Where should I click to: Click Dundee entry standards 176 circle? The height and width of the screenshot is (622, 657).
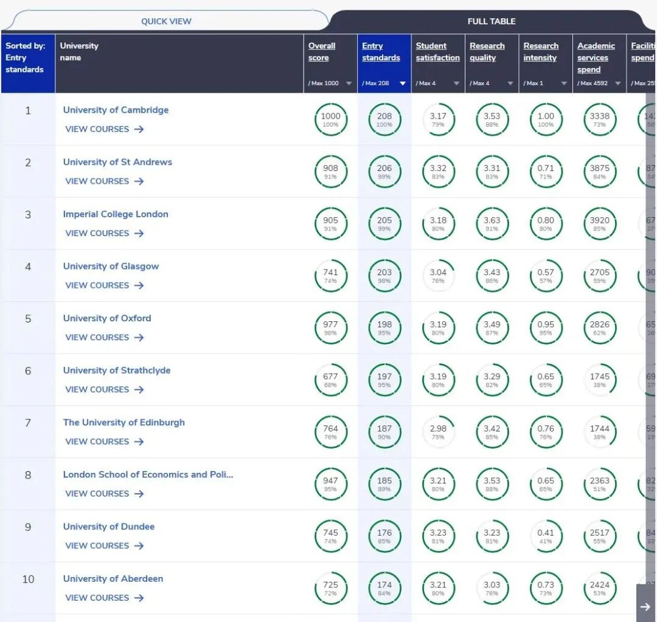[384, 536]
